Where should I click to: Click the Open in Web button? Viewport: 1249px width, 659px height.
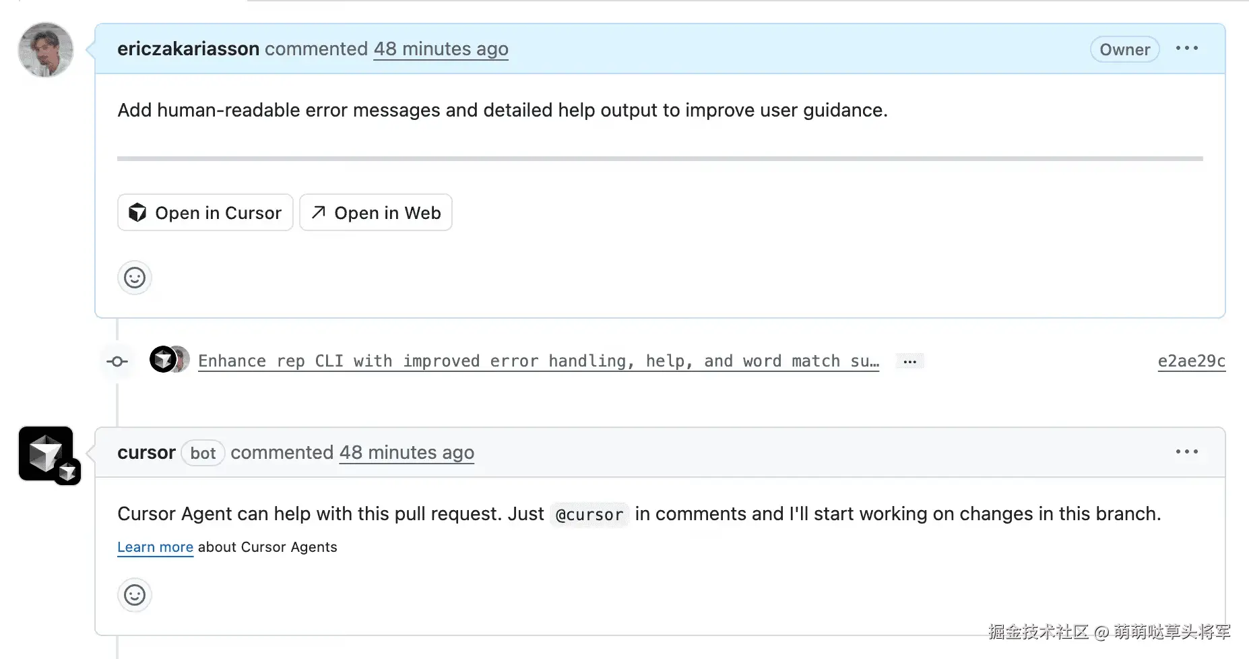pos(375,212)
